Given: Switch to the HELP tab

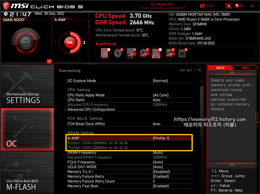Looking at the screenshot, I should [x=220, y=68].
